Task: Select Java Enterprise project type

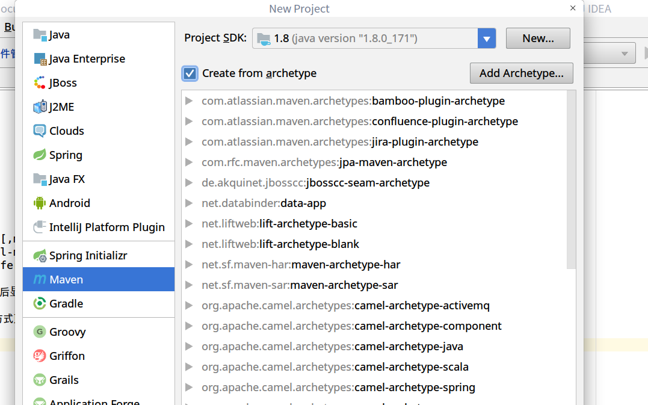Action: point(87,59)
